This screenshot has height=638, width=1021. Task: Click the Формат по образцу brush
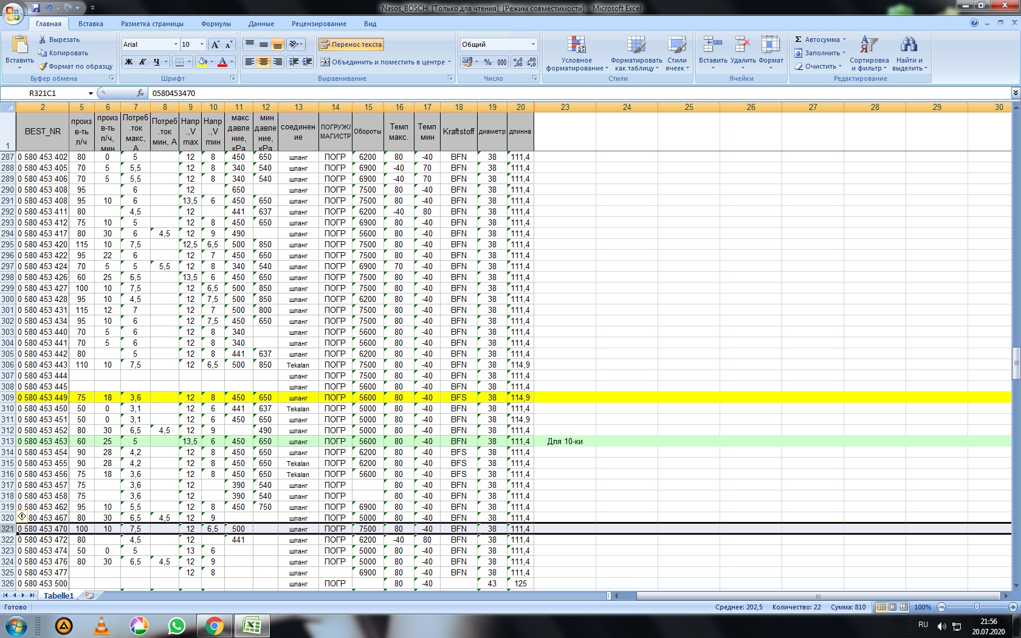(43, 66)
